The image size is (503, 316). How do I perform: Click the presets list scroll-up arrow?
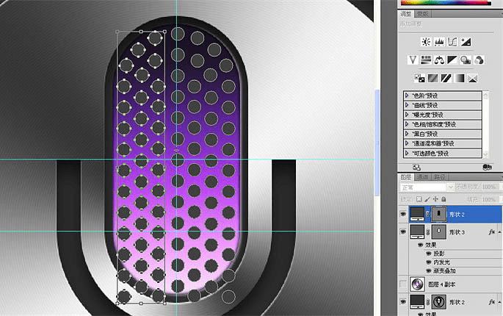click(485, 95)
